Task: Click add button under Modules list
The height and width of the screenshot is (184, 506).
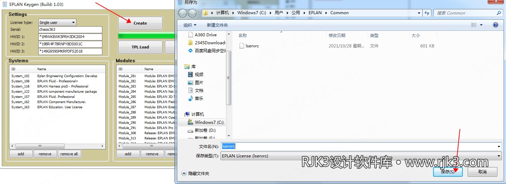Action: pos(128,154)
